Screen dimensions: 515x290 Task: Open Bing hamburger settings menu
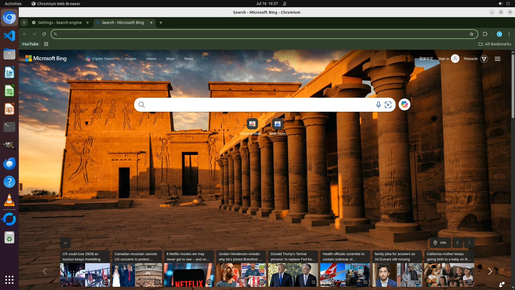[x=497, y=59]
